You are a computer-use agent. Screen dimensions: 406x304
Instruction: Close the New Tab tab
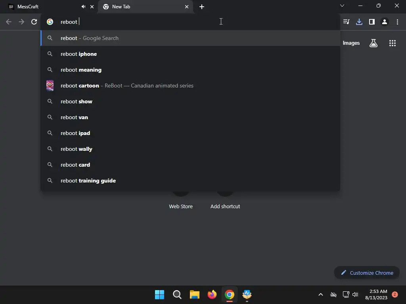pos(187,7)
